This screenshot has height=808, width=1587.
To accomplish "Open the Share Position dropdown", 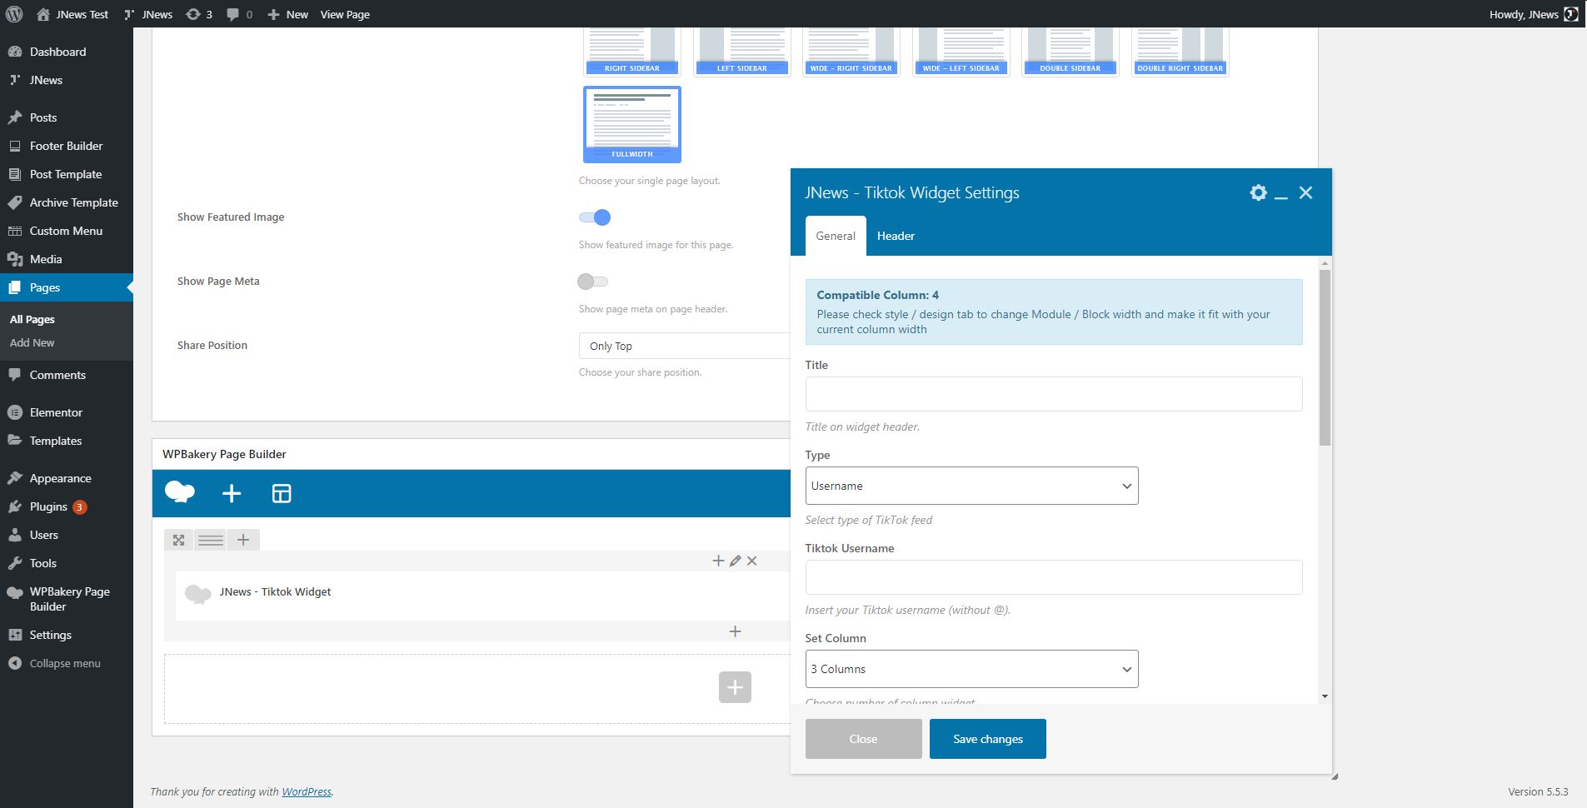I will click(x=683, y=346).
